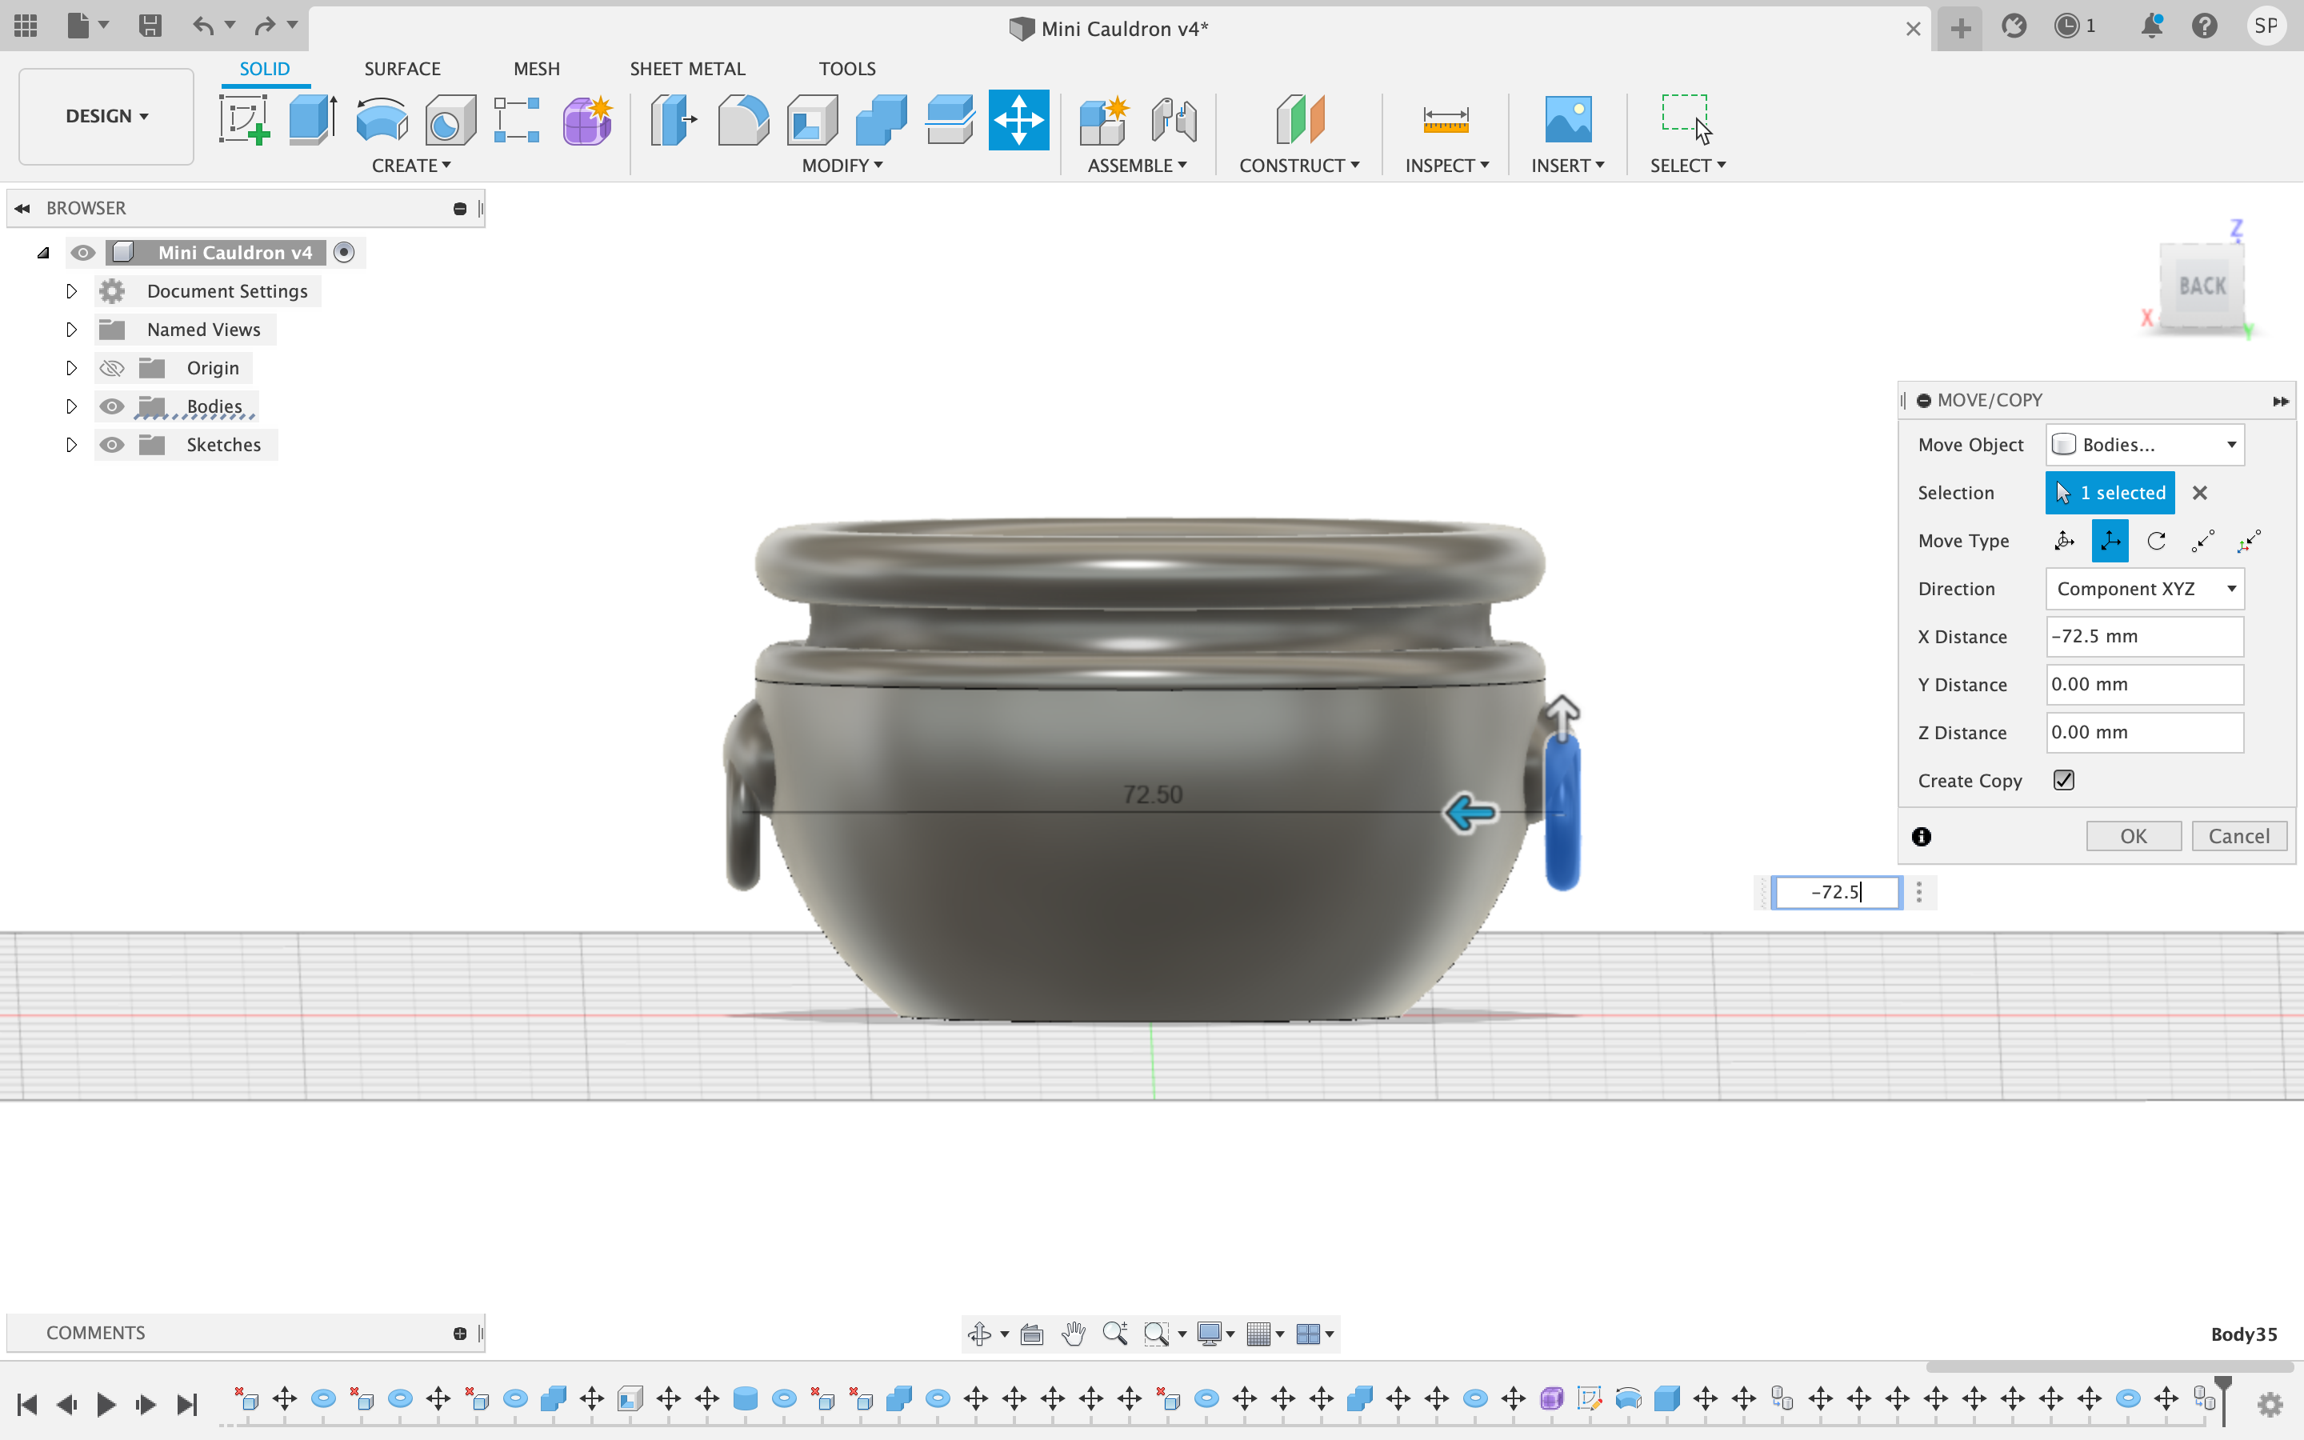Activate the Create Form tool

[x=587, y=120]
